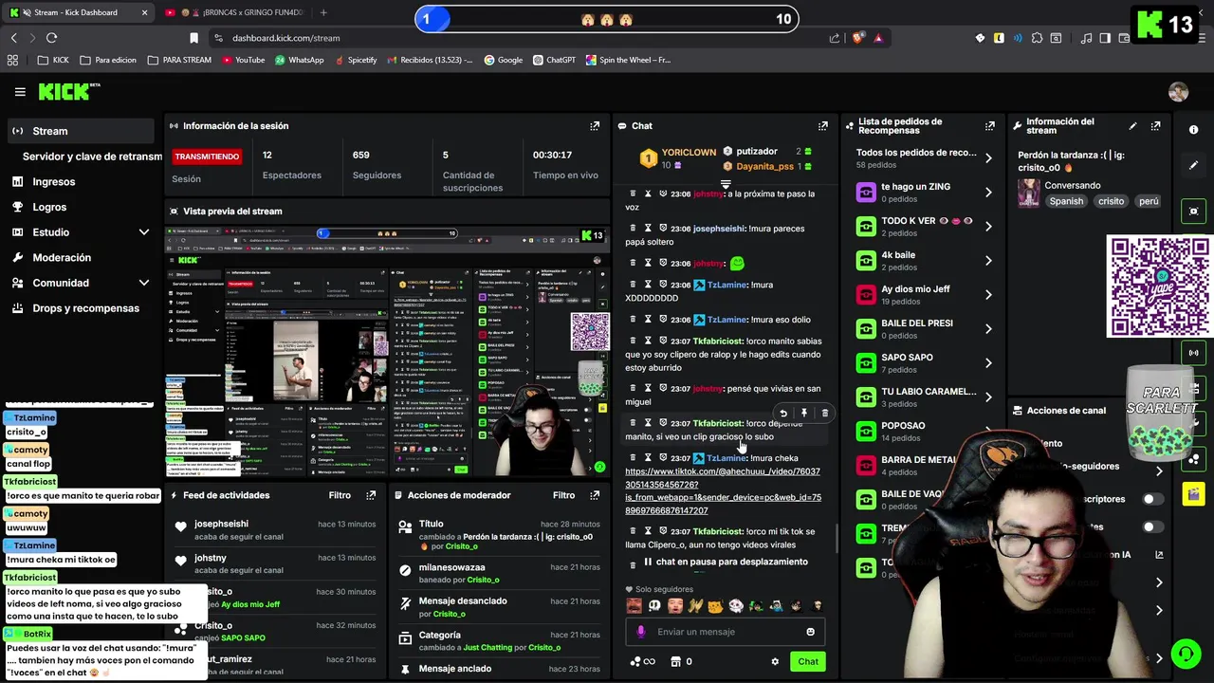The height and width of the screenshot is (683, 1214).
Task: Click the channel points infinity icon below the chat
Action: pos(642,661)
